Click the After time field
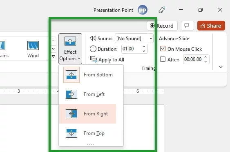Viewport: 230px width, 152px height. tap(193, 59)
